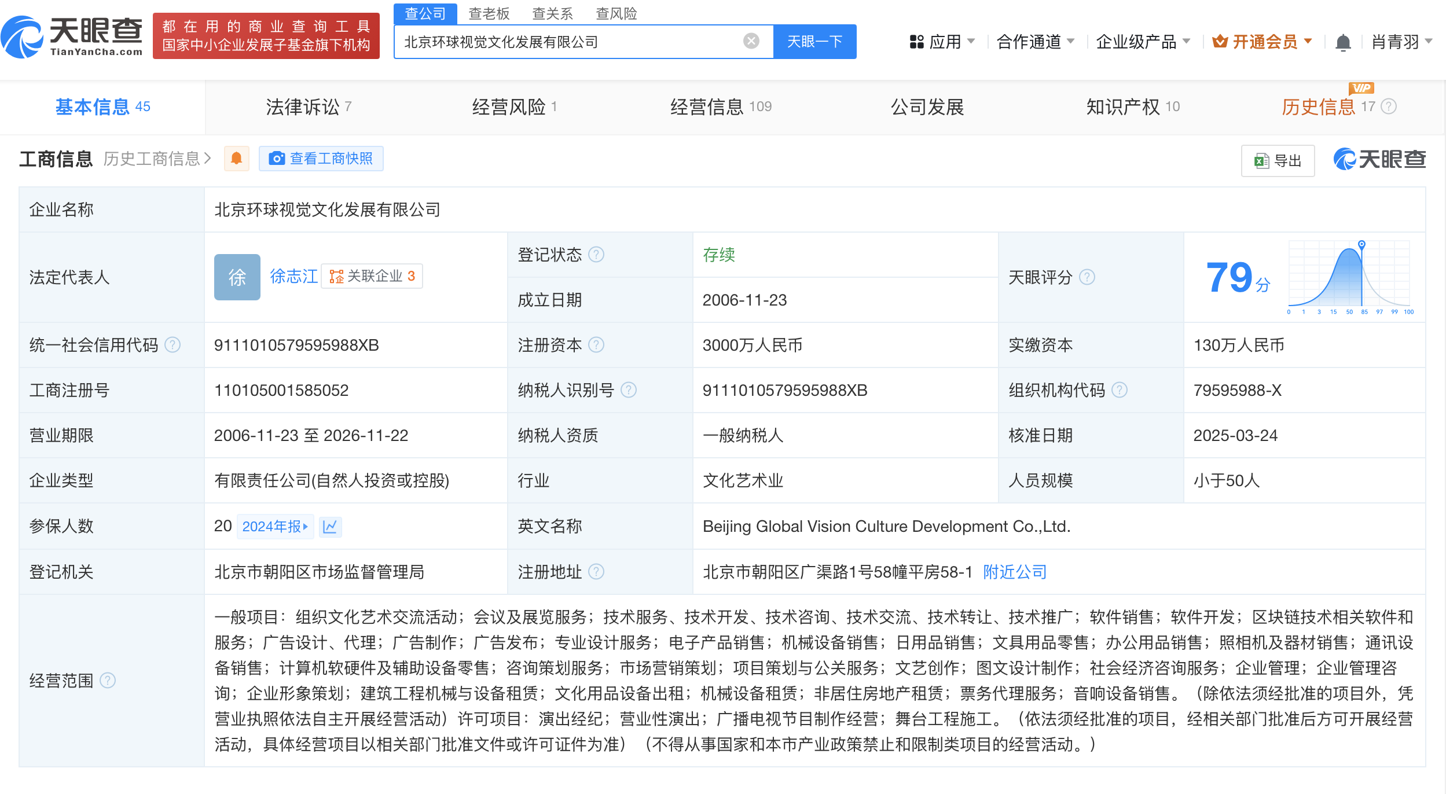This screenshot has width=1446, height=794.
Task: Open the 应用 dropdown menu
Action: click(x=942, y=42)
